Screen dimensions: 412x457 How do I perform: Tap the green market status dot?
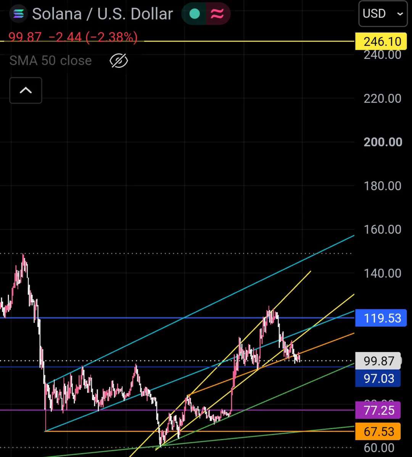[x=195, y=14]
